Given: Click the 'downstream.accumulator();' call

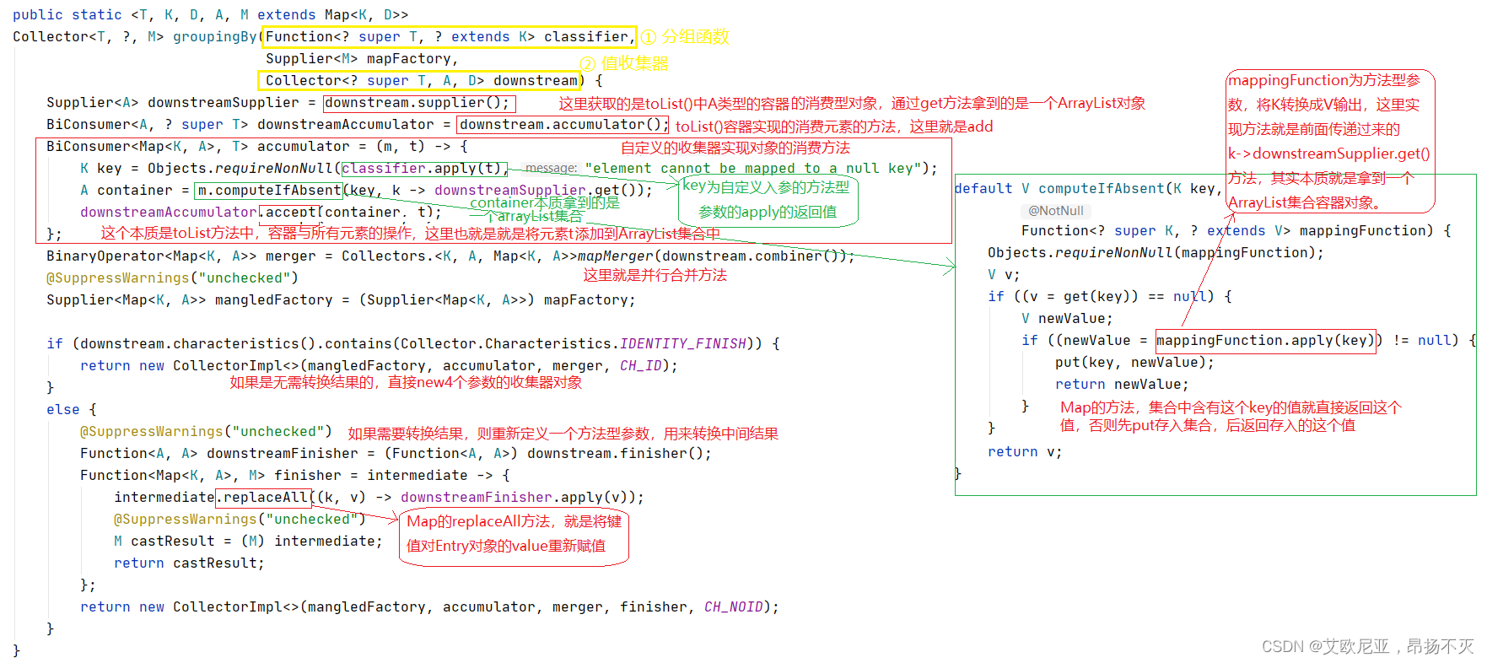Looking at the screenshot, I should (563, 124).
